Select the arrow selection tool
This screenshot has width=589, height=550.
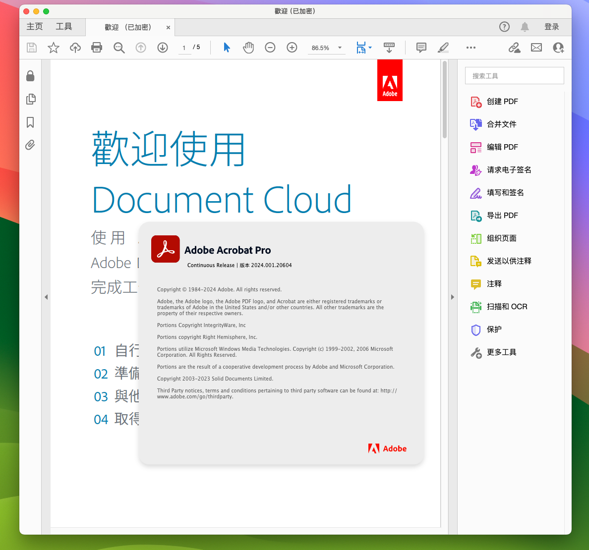227,48
